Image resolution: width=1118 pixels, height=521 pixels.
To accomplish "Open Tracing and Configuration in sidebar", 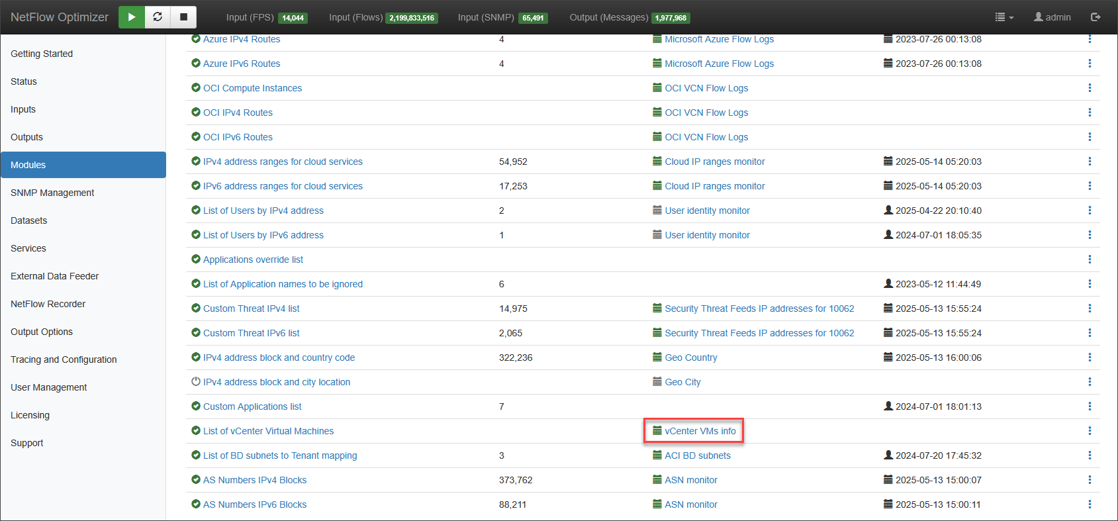I will [x=83, y=359].
